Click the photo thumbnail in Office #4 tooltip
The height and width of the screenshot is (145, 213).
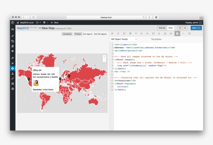pos(36,83)
